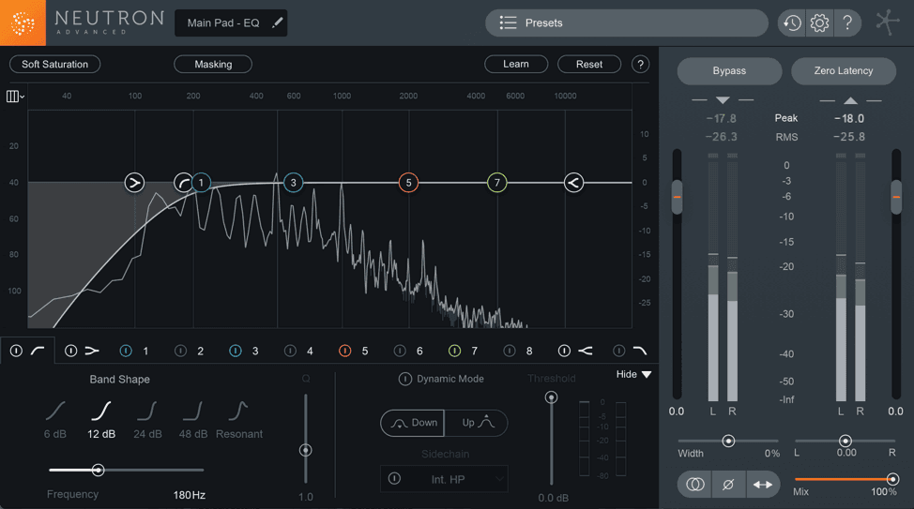914x509 pixels.
Task: Open settings gear icon
Action: pos(819,23)
